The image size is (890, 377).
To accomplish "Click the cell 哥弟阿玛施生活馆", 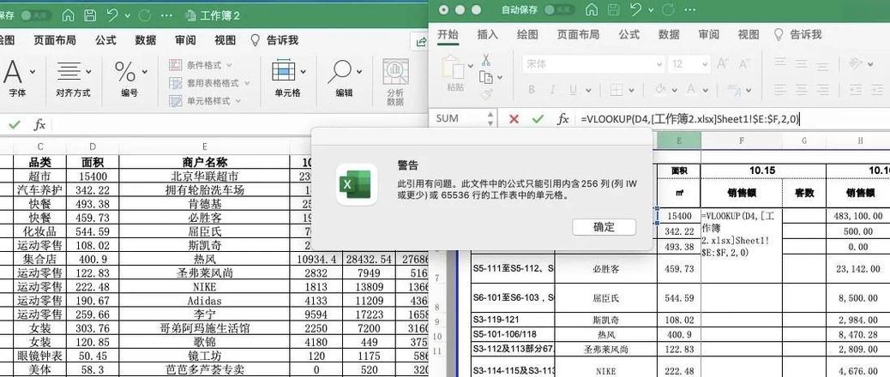I will pos(204,328).
